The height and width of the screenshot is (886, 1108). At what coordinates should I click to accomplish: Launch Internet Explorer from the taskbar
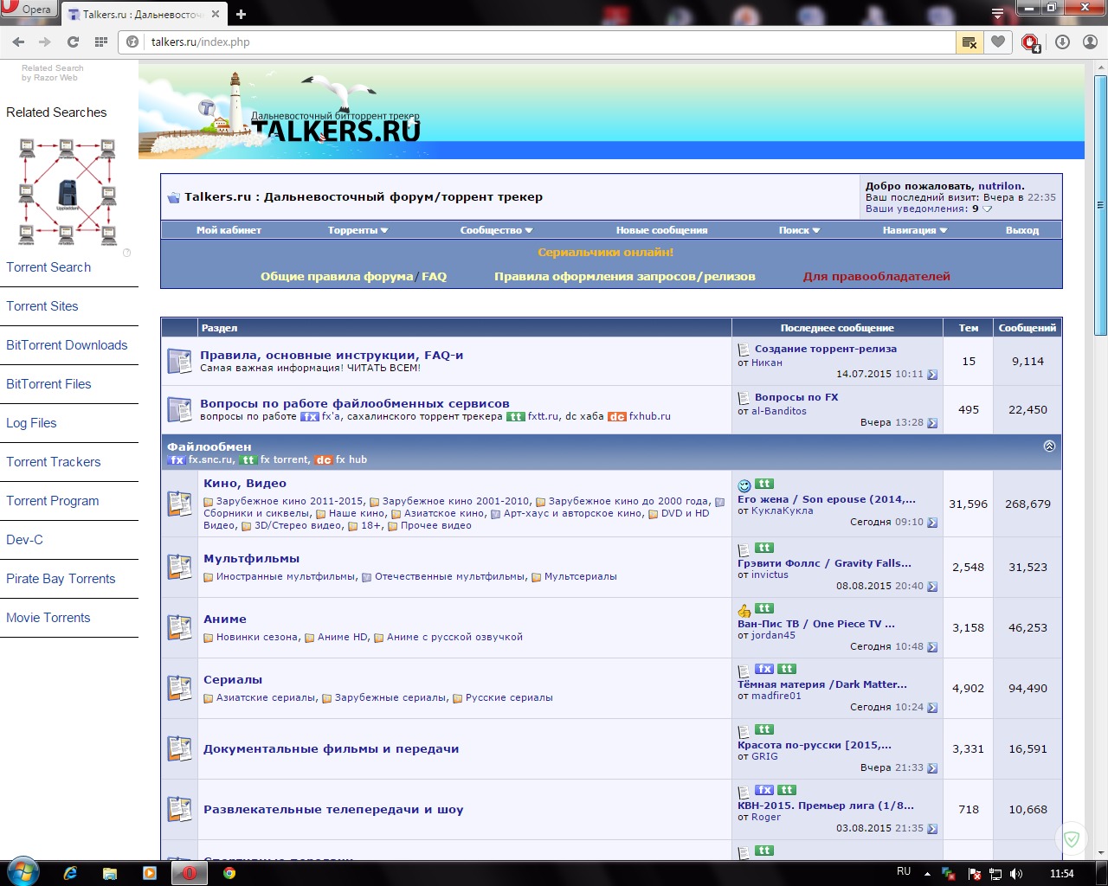pyautogui.click(x=70, y=873)
